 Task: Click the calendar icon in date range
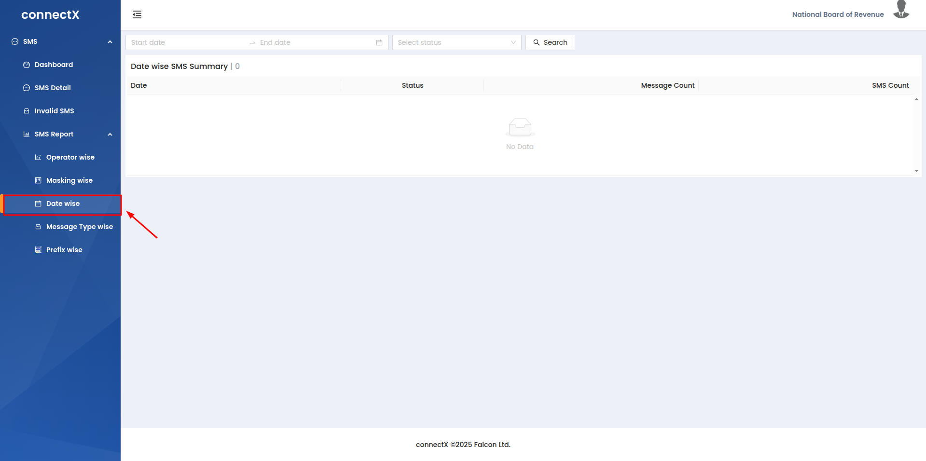pos(379,42)
